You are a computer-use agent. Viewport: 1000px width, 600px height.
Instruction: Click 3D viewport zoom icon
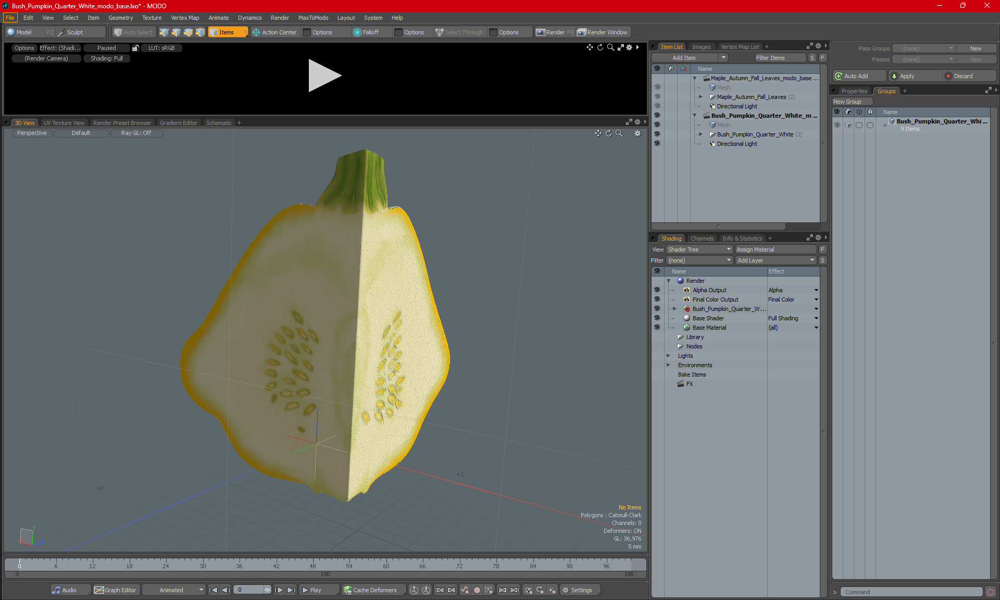(619, 133)
